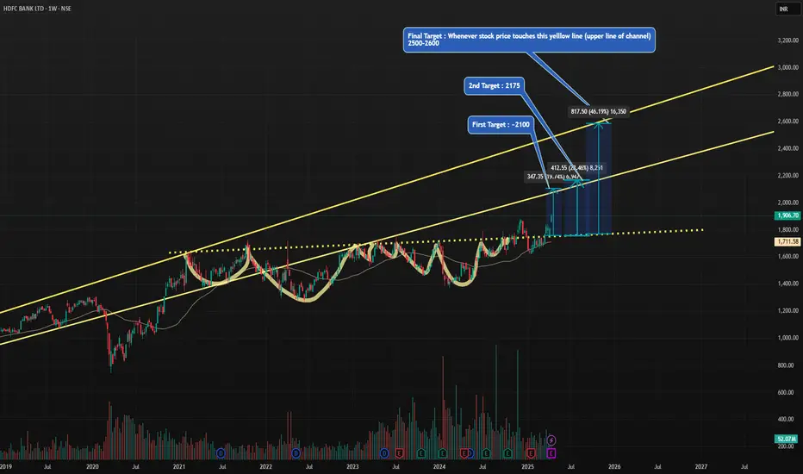Select the 'First Target : -2100' callout

click(501, 124)
